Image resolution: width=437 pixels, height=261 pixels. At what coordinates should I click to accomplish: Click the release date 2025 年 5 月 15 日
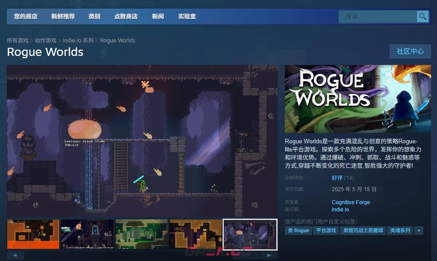click(354, 189)
